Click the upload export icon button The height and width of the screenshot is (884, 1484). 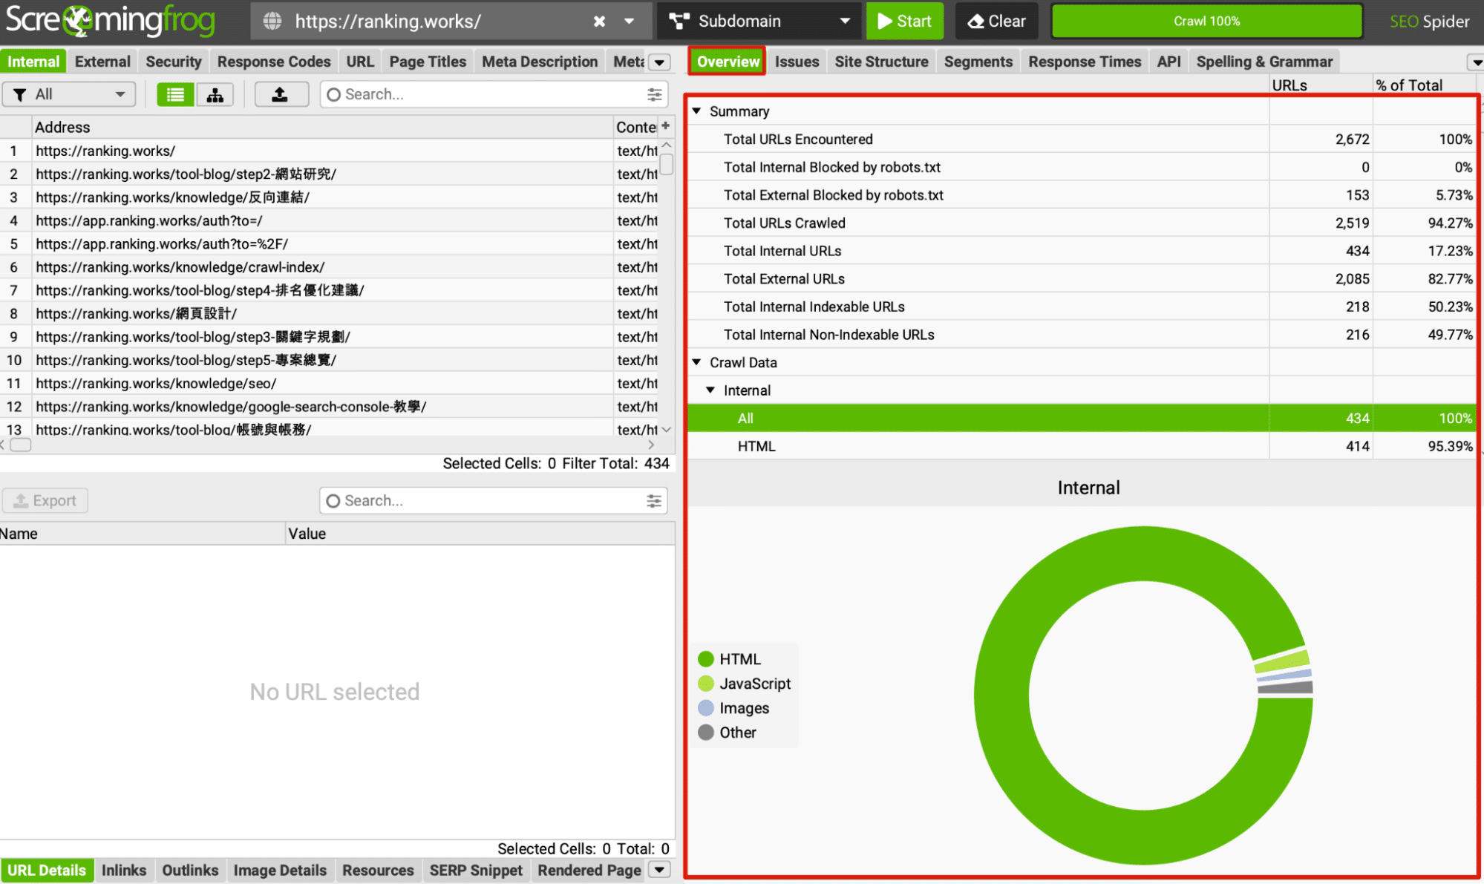click(x=280, y=94)
